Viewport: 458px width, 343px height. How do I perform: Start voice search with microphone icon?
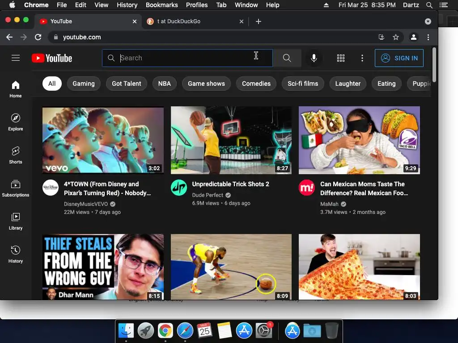click(x=314, y=58)
